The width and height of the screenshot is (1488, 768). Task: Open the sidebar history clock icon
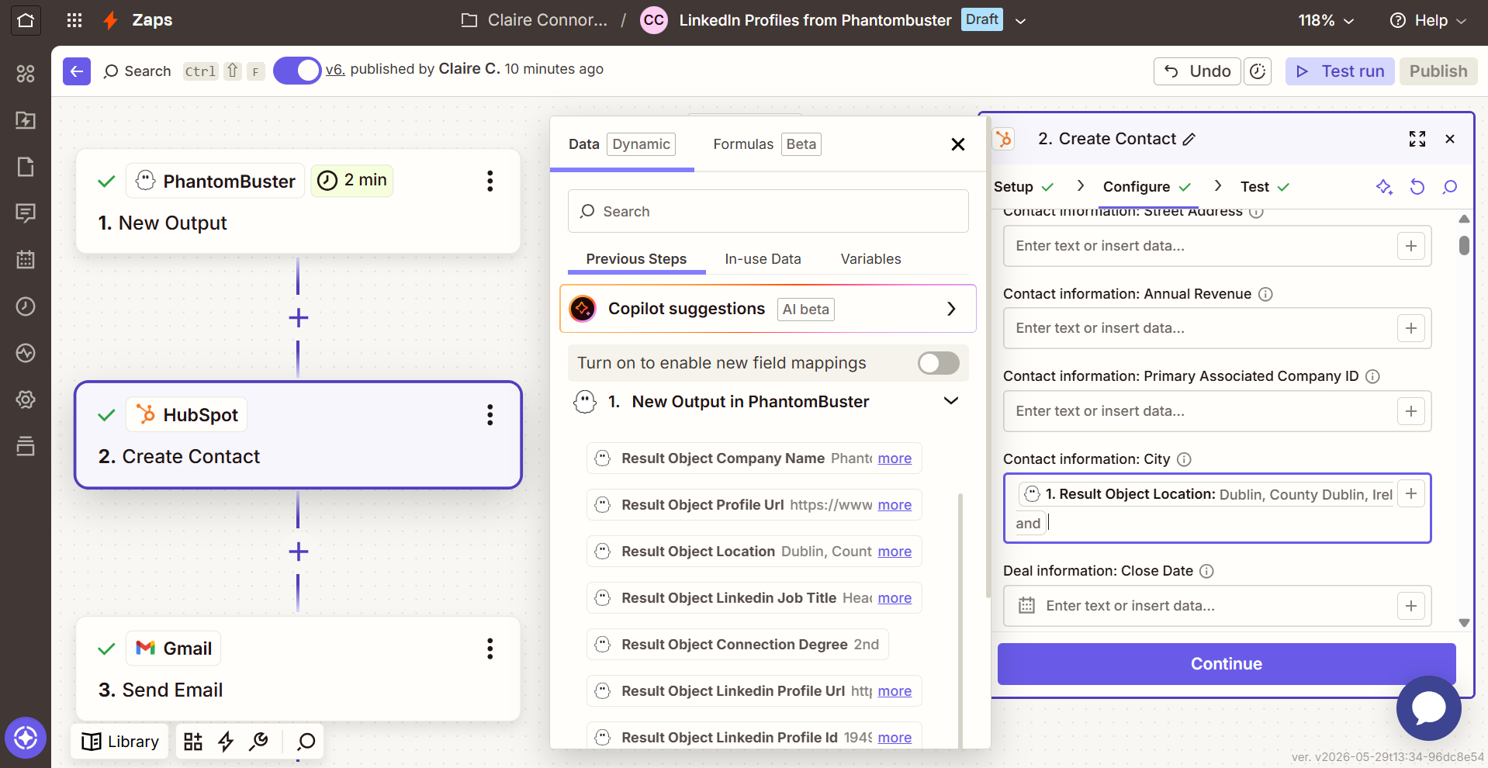[x=26, y=306]
